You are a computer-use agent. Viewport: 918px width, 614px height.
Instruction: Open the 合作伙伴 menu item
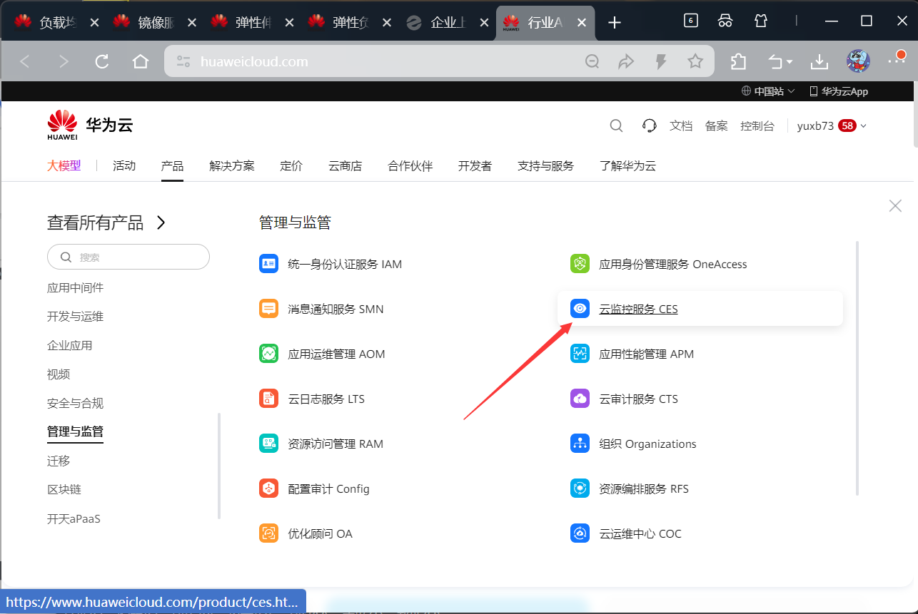(410, 165)
